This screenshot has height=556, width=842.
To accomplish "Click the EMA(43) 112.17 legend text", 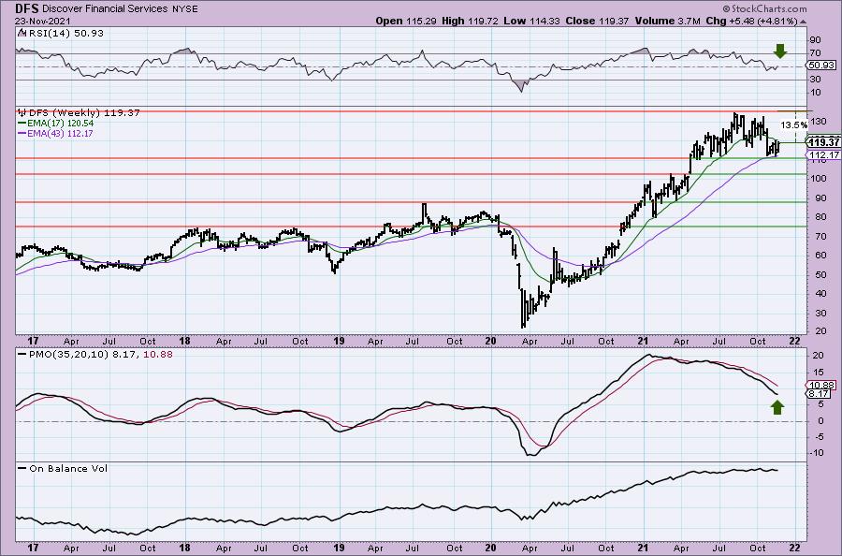I will (x=60, y=133).
